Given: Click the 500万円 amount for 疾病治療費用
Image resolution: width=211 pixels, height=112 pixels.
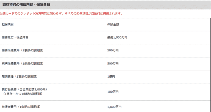Looking at the screenshot, I should click(113, 63).
